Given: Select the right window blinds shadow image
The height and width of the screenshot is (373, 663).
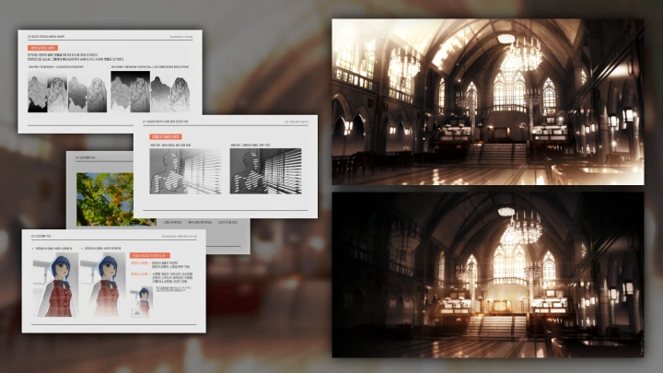Looking at the screenshot, I should coord(267,172).
